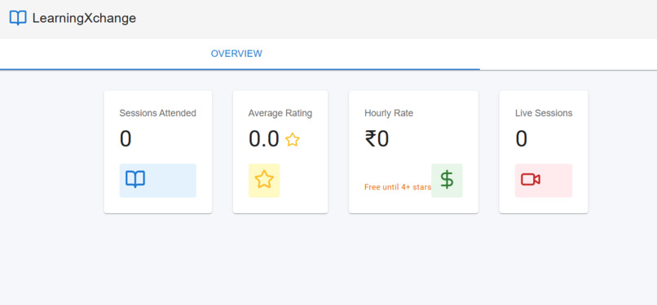657x305 pixels.
Task: Click the LearningXchange brand title
Action: pos(84,19)
